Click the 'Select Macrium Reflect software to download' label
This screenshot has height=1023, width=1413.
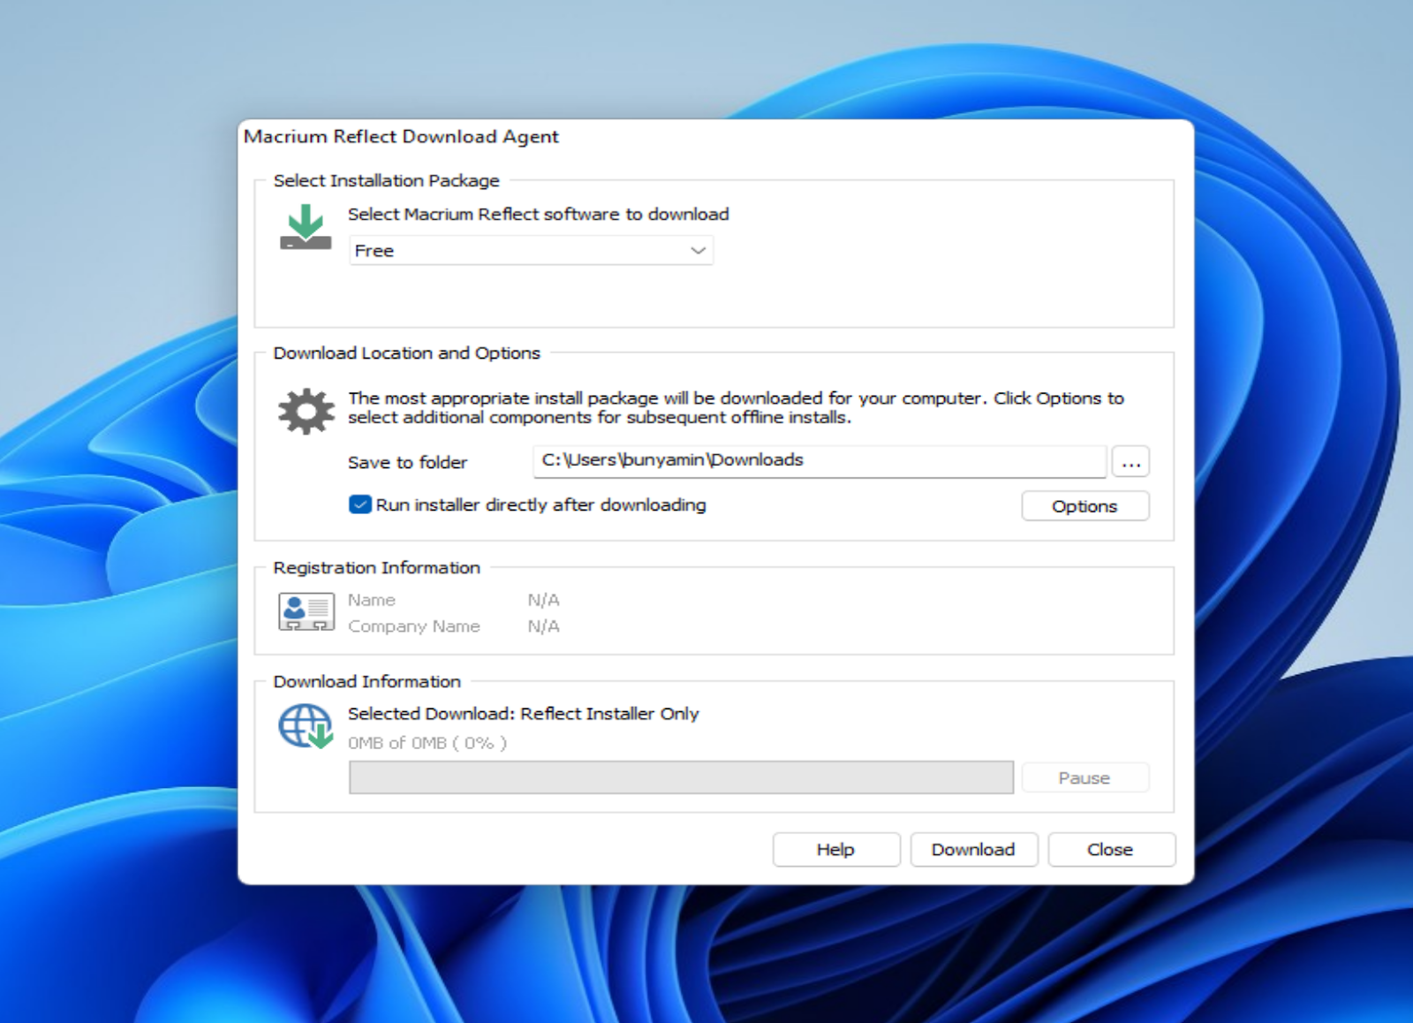click(538, 214)
